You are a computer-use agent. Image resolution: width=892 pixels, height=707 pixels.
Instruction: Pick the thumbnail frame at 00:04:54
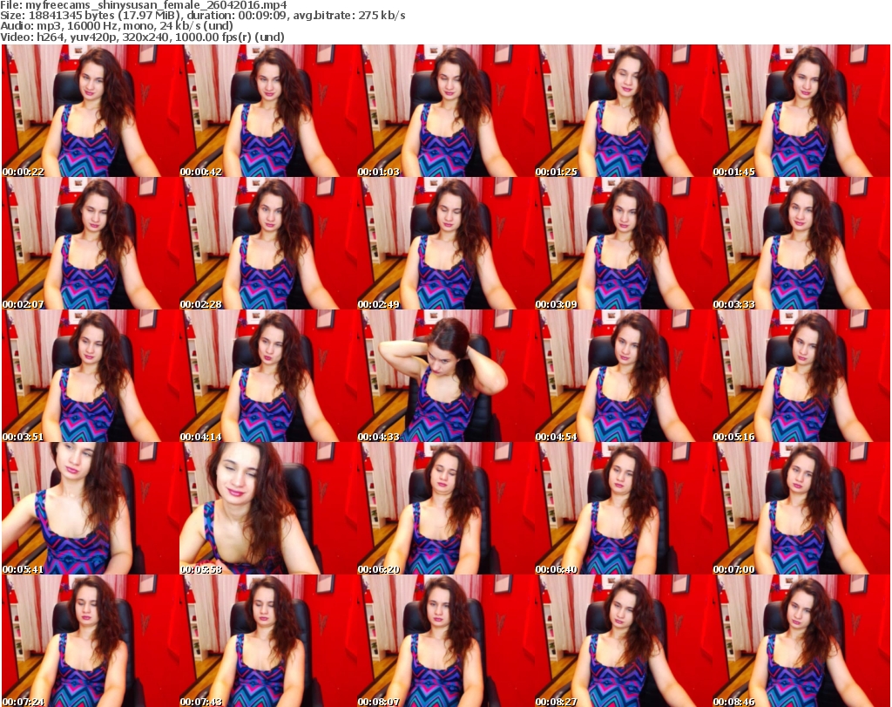tap(624, 376)
